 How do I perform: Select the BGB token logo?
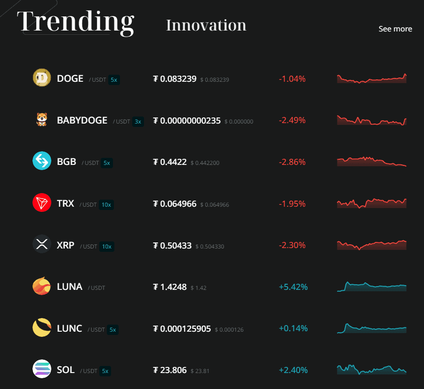point(41,161)
